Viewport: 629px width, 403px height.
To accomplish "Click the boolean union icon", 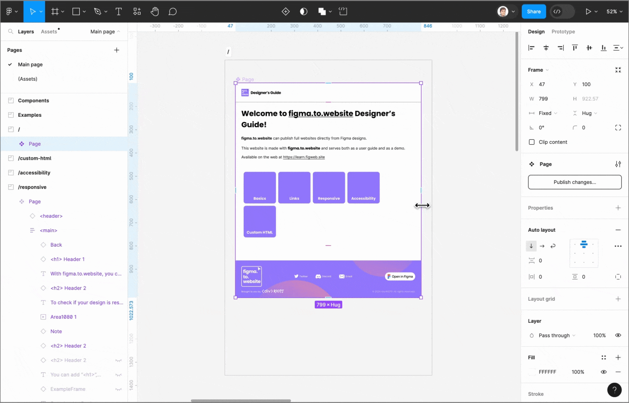I will click(x=322, y=12).
